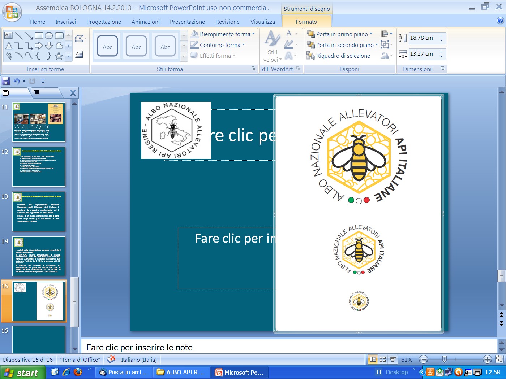Show the Slides thumbnails pane tab
Screen dimensions: 506x379
pos(15,93)
